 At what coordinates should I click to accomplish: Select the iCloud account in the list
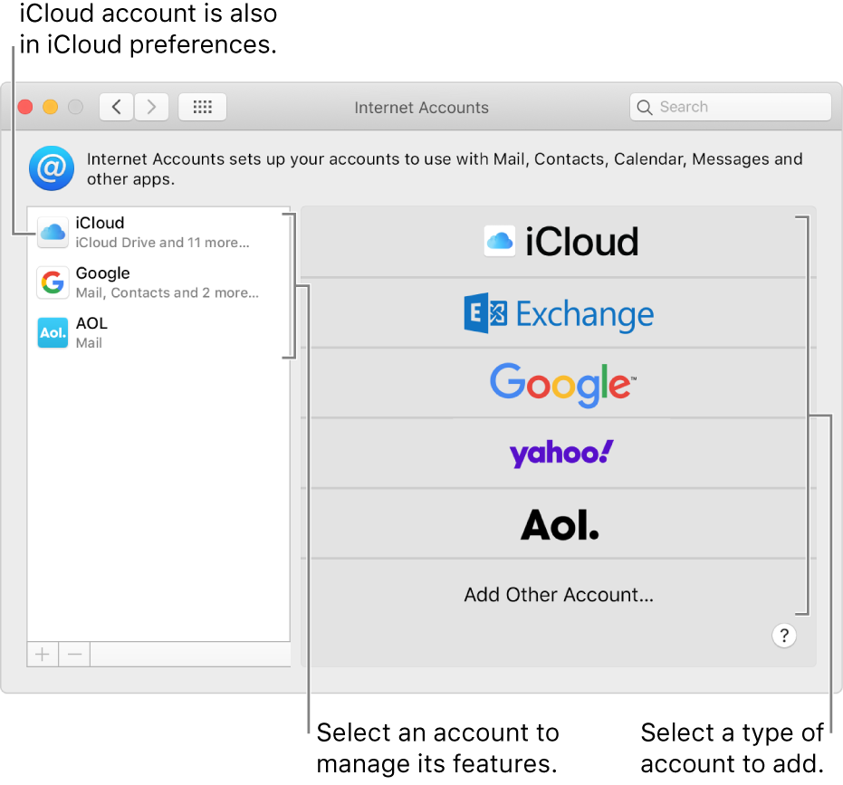158,233
